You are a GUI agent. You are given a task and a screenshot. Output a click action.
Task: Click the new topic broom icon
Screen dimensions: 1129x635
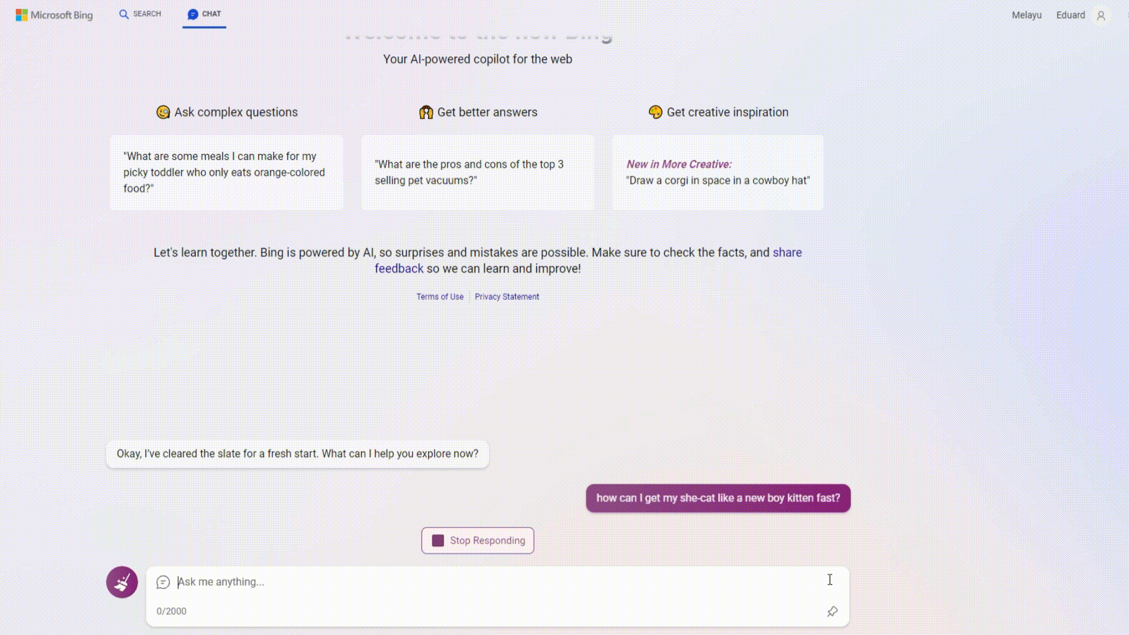click(x=122, y=582)
